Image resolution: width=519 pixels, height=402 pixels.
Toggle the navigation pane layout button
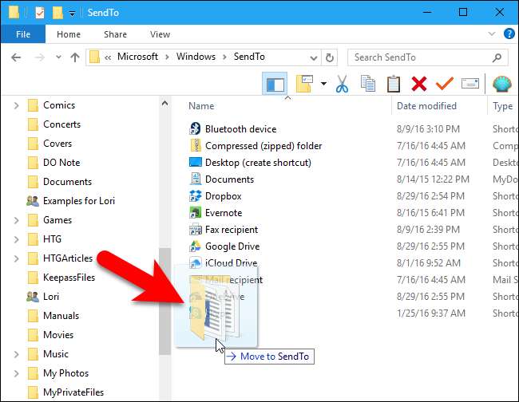[274, 84]
